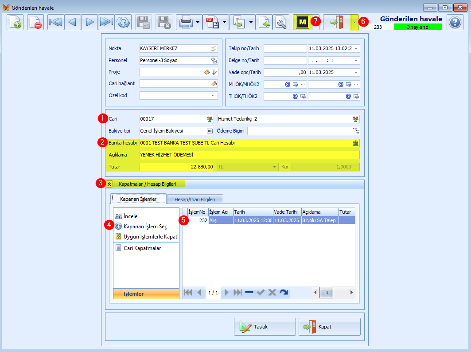
Task: Delete the record with the remove document icon
Action: [x=35, y=22]
